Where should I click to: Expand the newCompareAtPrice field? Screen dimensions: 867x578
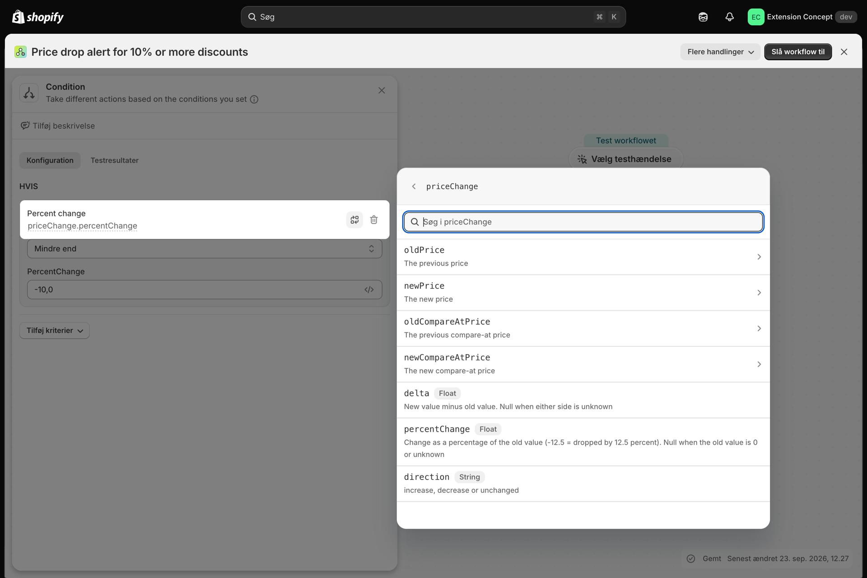click(583, 364)
